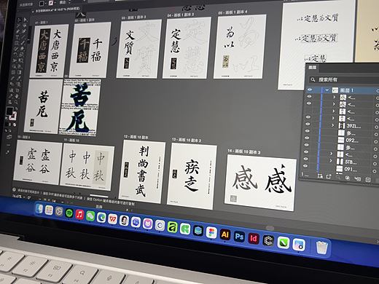Click the collect for export icon in the layers panel footer
Image resolution: width=379 pixels, height=284 pixels.
tap(329, 176)
